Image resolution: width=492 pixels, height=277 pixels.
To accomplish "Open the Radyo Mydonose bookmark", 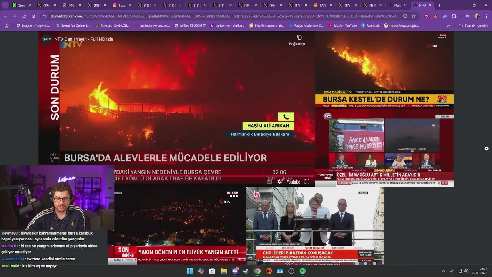I will (x=306, y=26).
